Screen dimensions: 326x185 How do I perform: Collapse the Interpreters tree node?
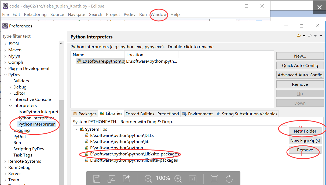tap(10, 106)
